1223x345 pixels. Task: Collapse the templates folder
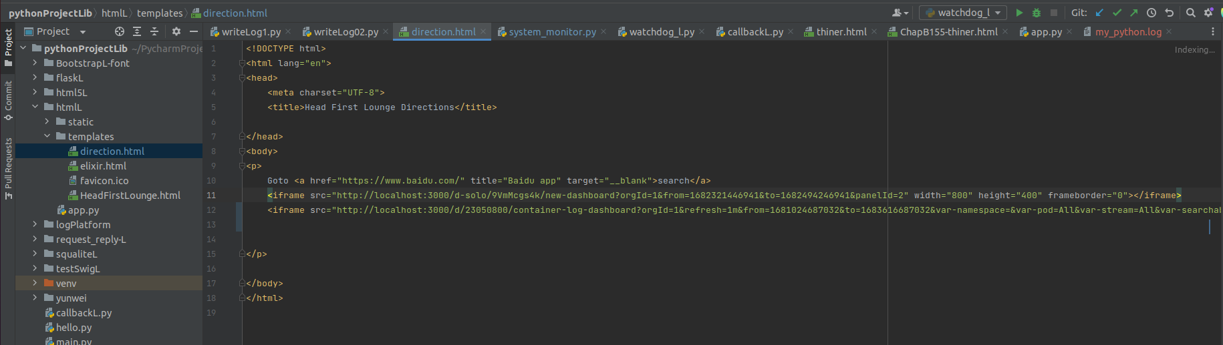[x=47, y=137]
